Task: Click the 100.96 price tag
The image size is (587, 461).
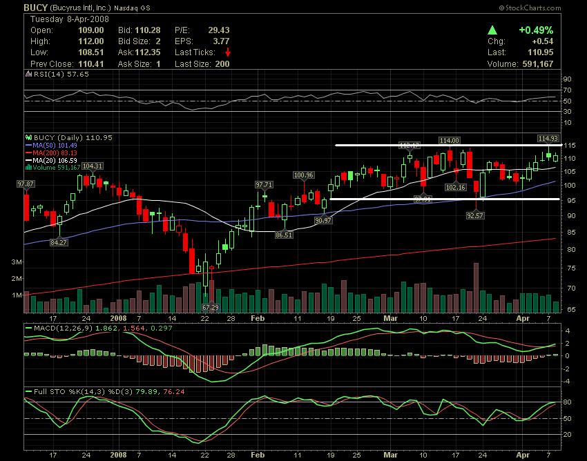Action: (x=303, y=175)
